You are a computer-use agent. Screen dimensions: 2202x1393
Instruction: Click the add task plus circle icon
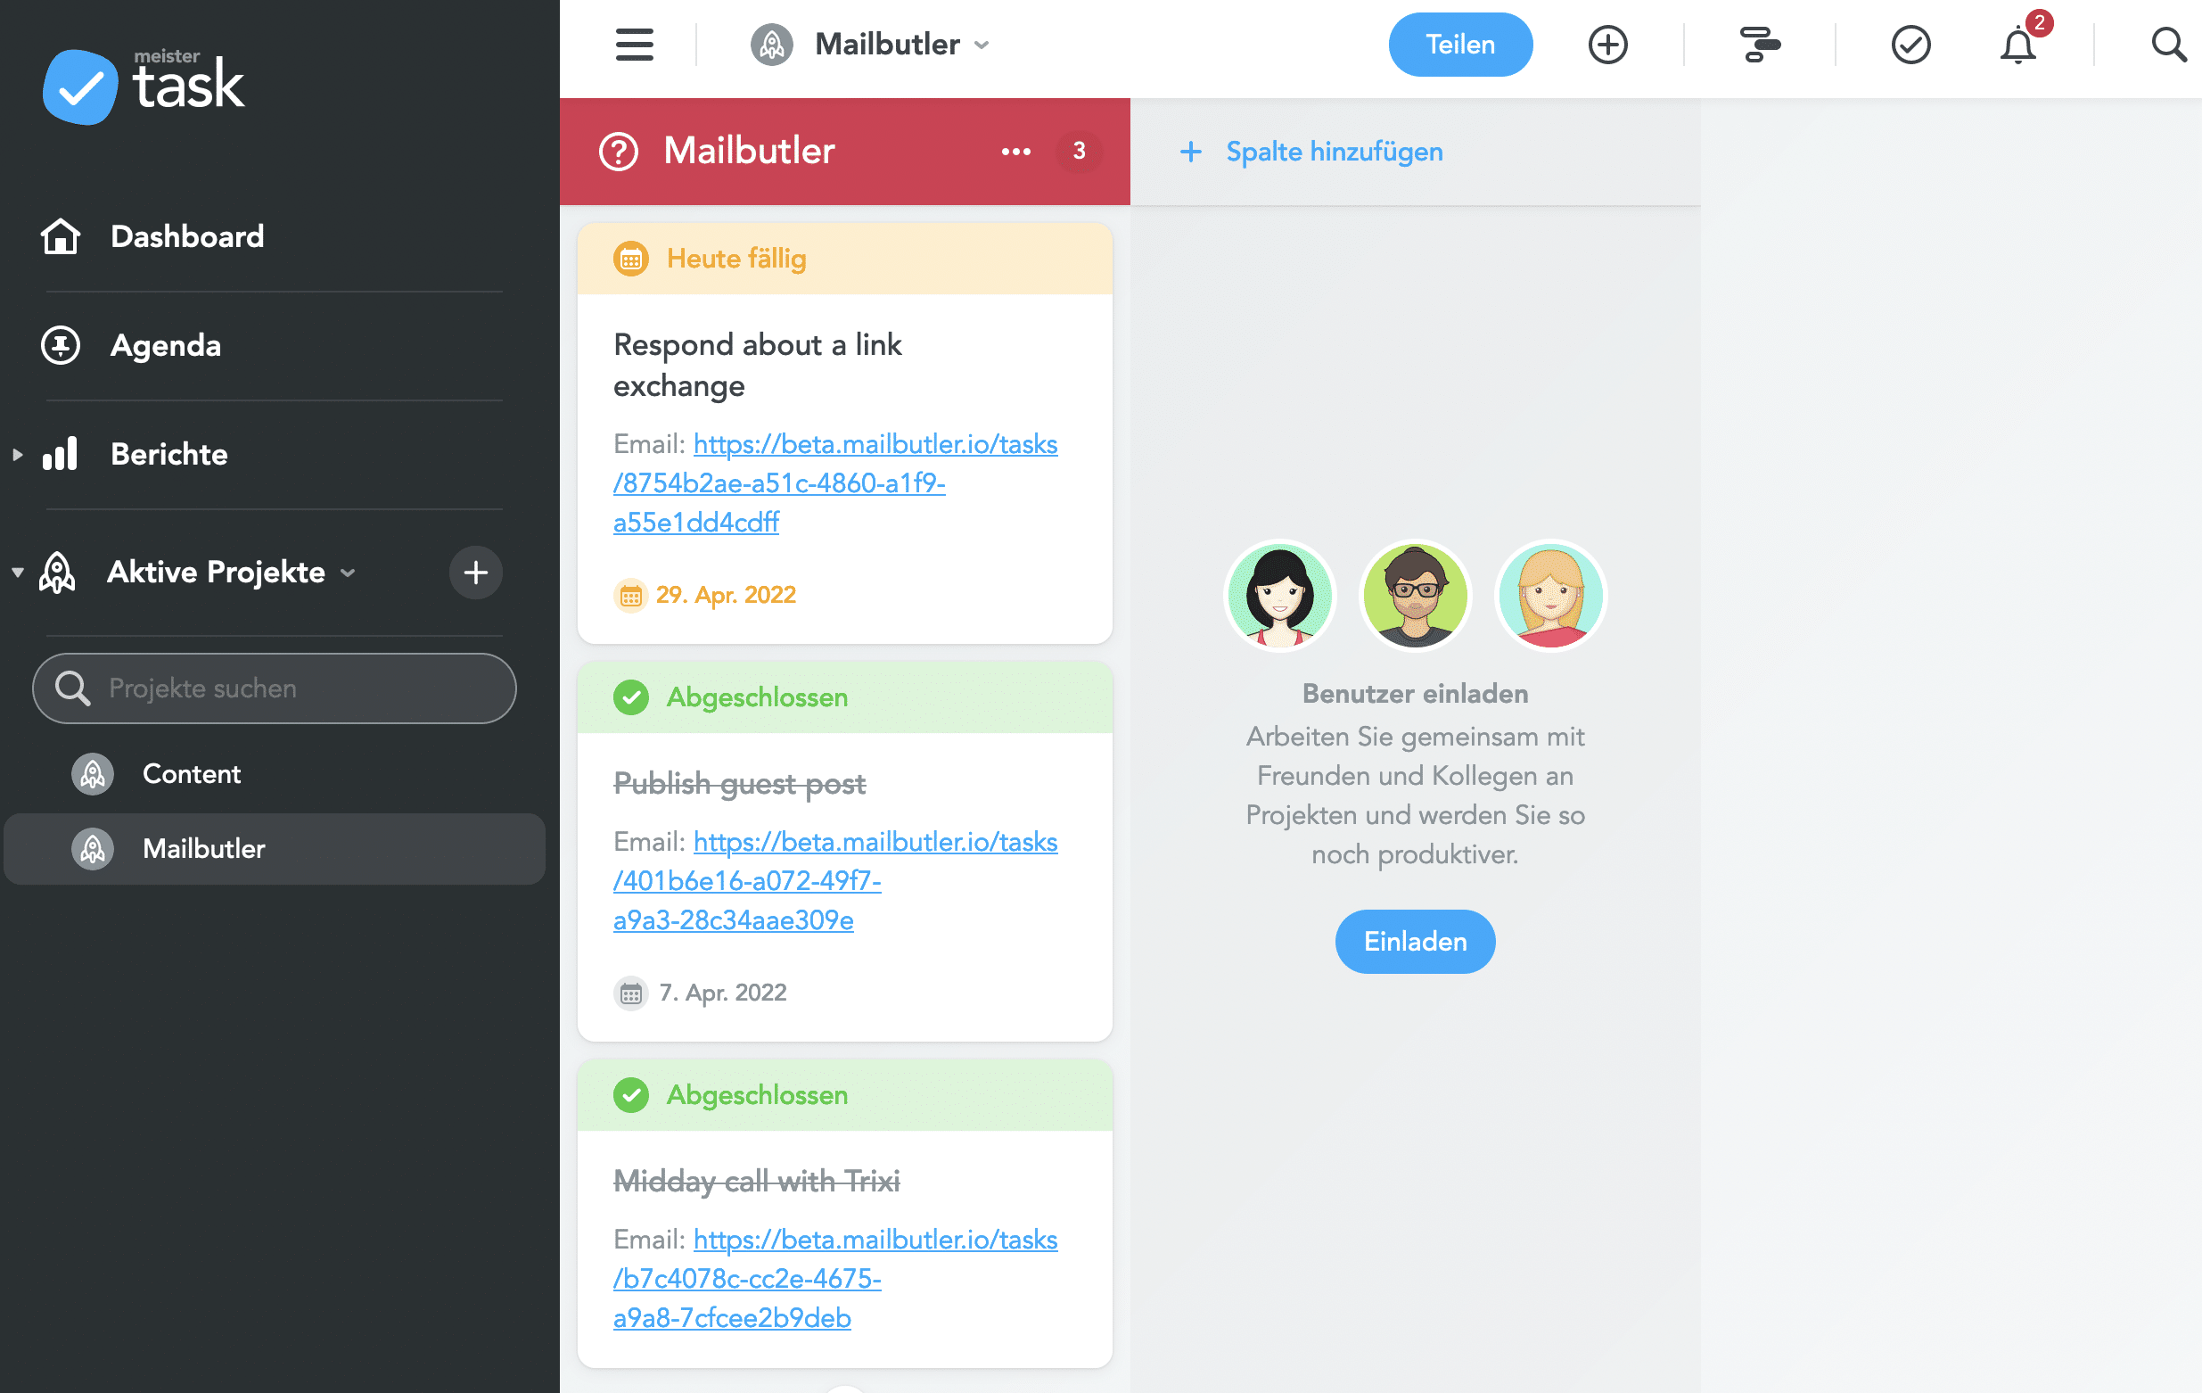point(1606,44)
